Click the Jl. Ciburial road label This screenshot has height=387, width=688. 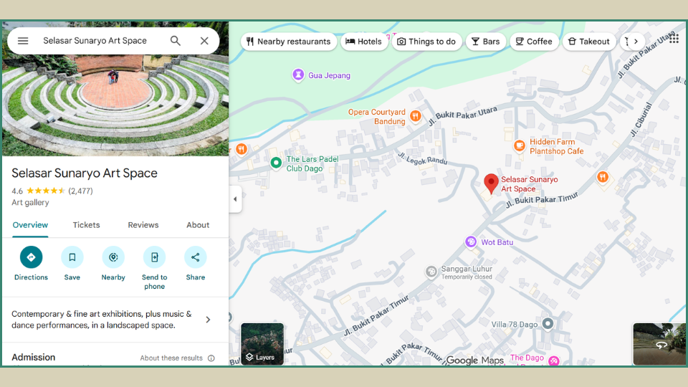coord(641,120)
